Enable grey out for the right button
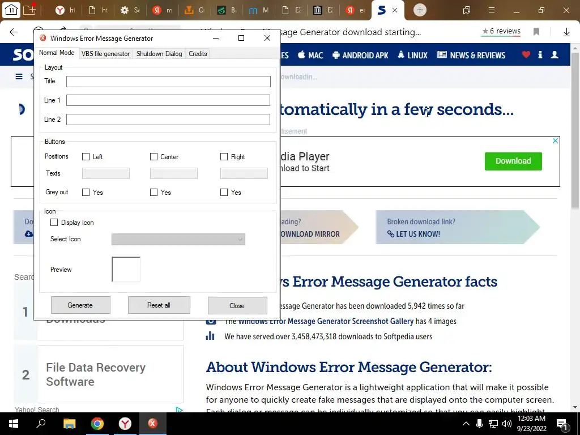Image resolution: width=580 pixels, height=435 pixels. 224,193
